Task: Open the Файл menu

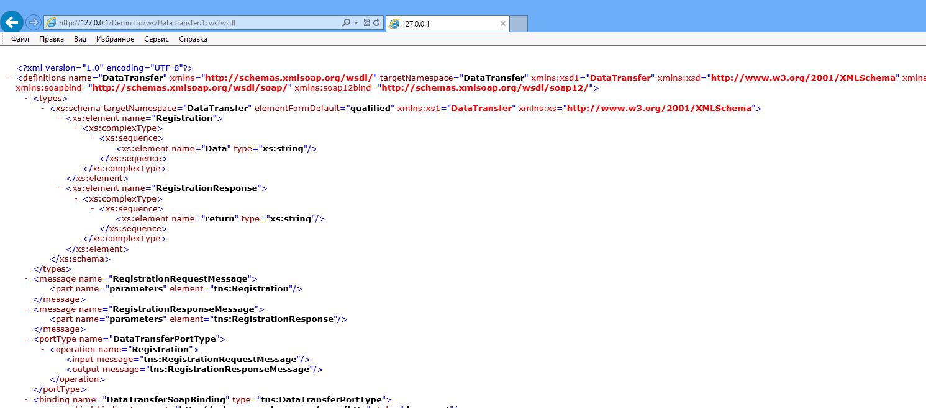Action: (x=20, y=39)
